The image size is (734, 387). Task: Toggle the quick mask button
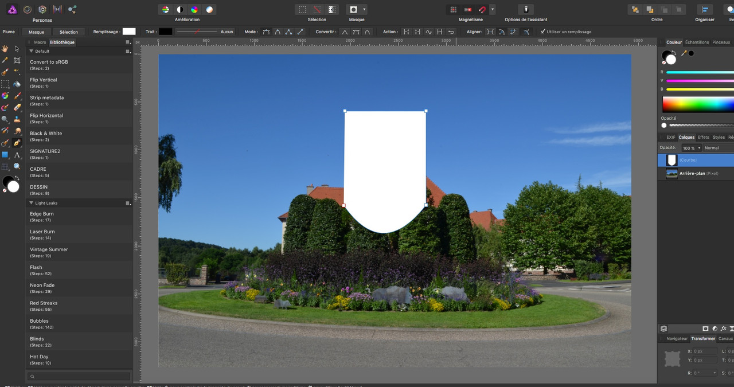(353, 9)
